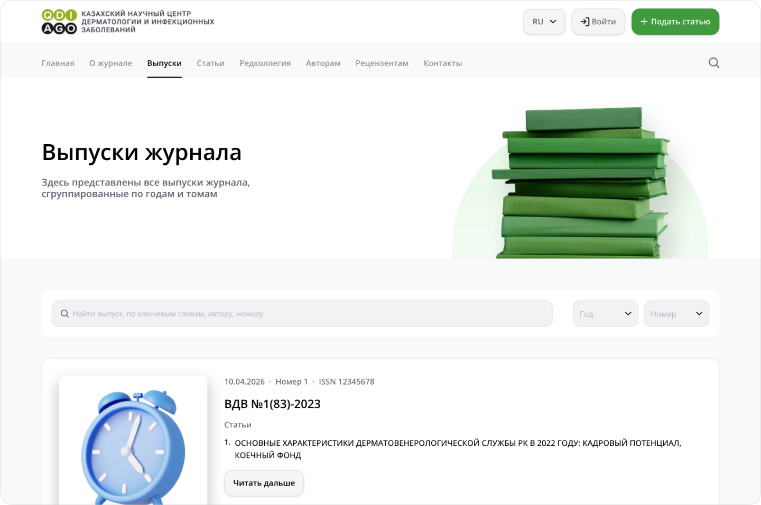Go to the Главная menu item

pos(58,63)
